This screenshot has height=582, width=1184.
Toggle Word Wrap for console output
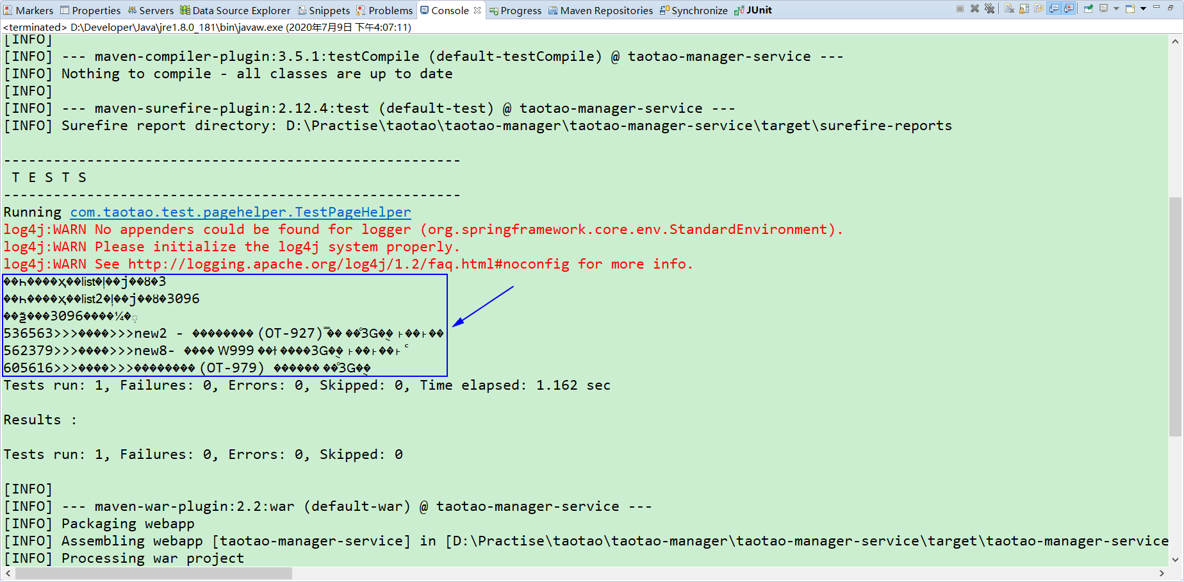tap(1039, 9)
